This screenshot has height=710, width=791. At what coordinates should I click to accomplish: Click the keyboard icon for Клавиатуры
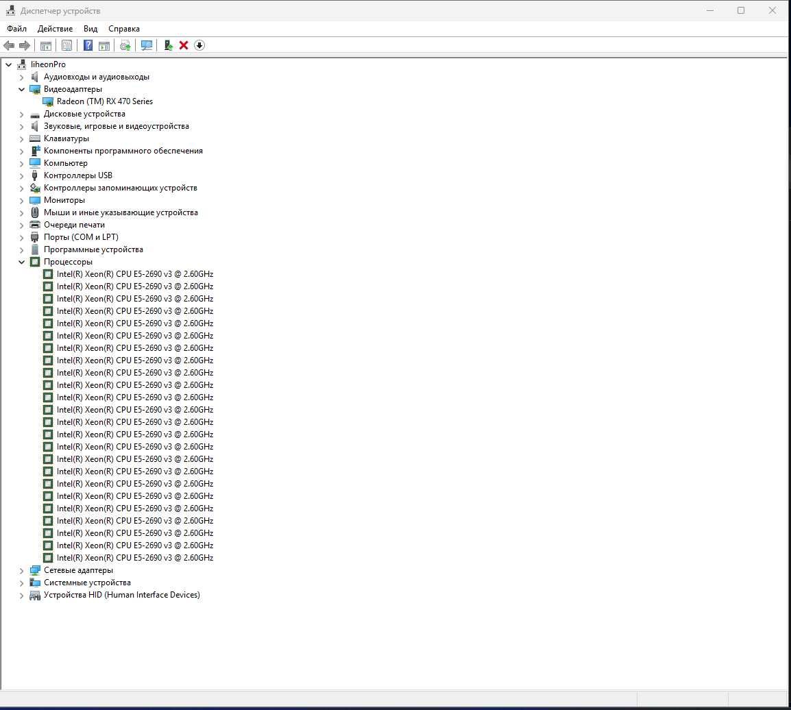click(35, 138)
